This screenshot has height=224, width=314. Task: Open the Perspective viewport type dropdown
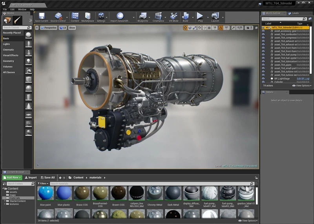click(49, 28)
